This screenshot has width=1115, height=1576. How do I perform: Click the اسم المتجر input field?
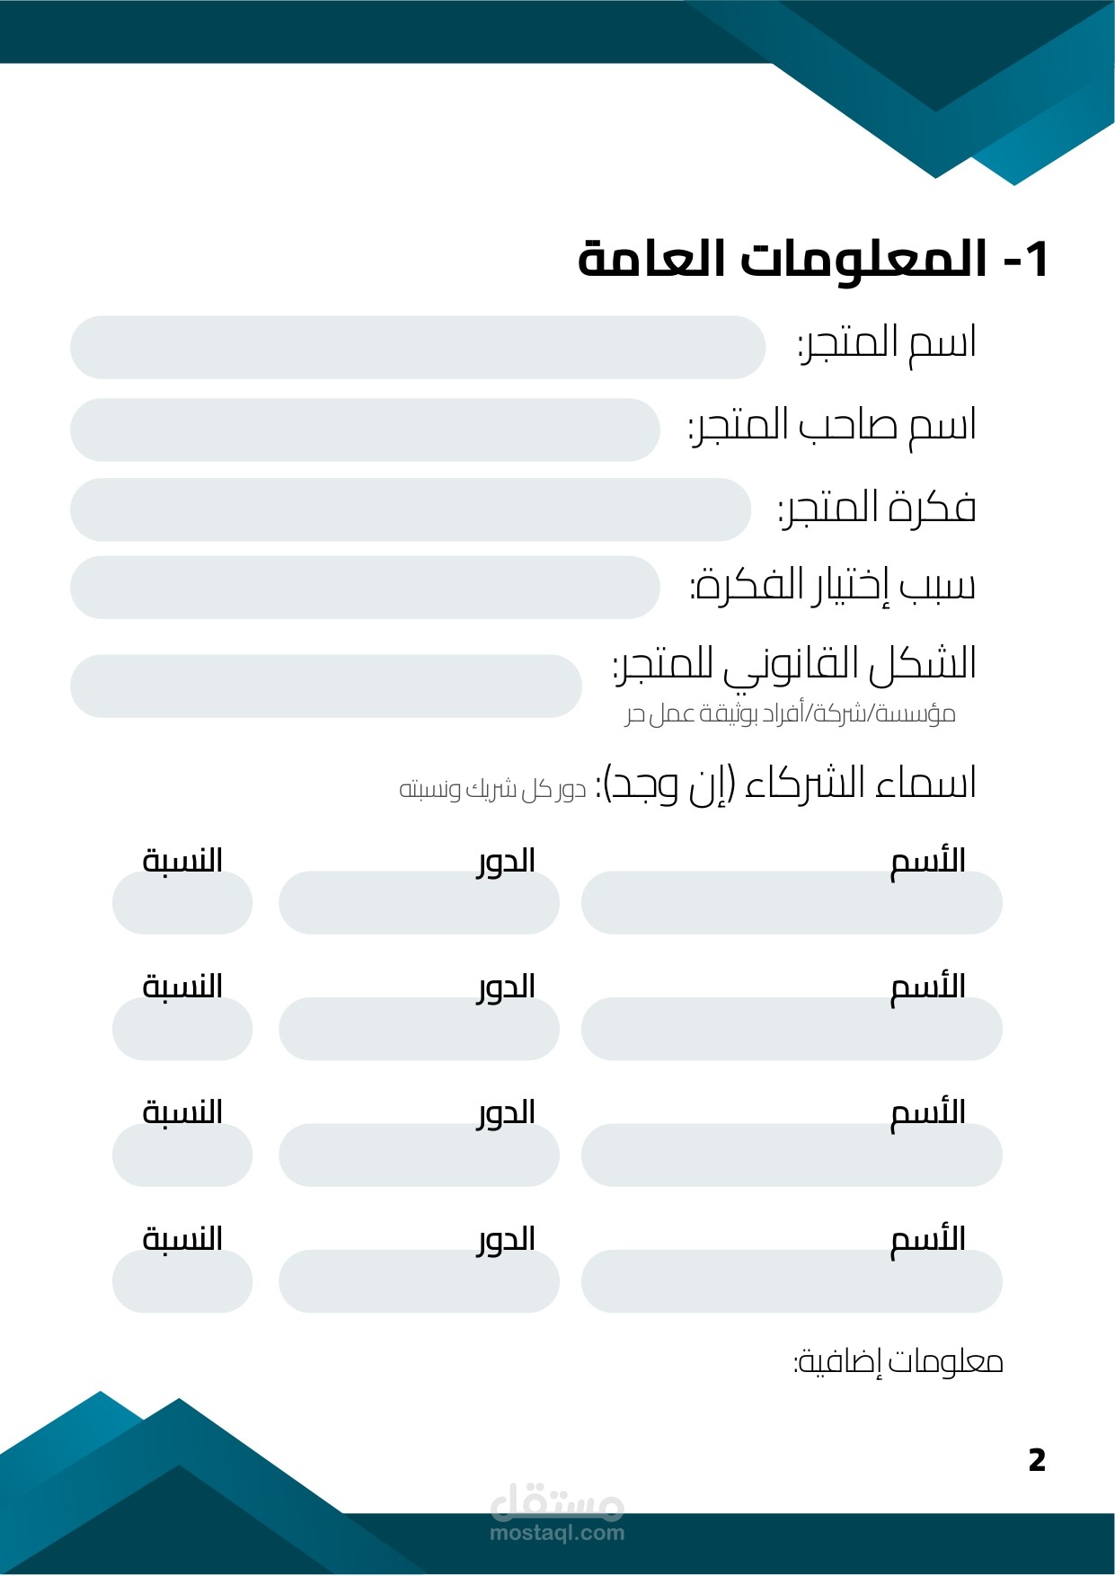tap(418, 347)
